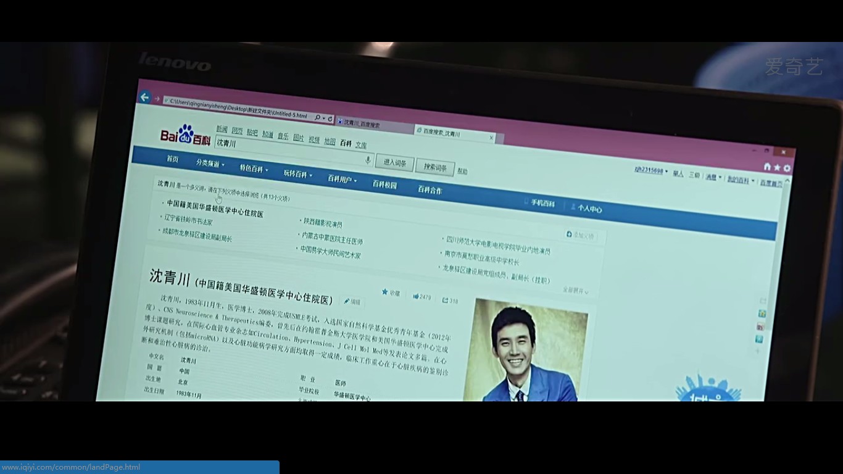Click the browser forward arrow button
The height and width of the screenshot is (474, 843).
157,99
